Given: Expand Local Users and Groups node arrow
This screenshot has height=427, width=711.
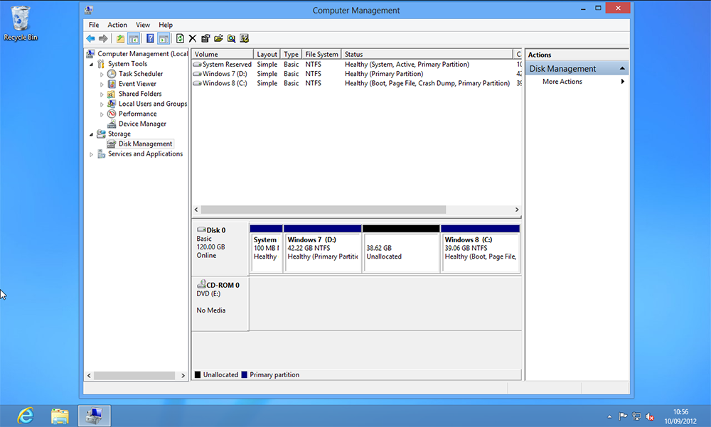Looking at the screenshot, I should pyautogui.click(x=102, y=104).
